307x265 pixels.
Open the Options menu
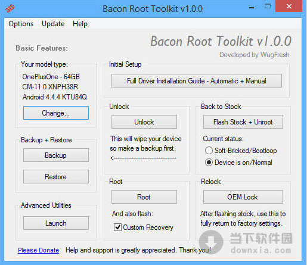pos(21,24)
